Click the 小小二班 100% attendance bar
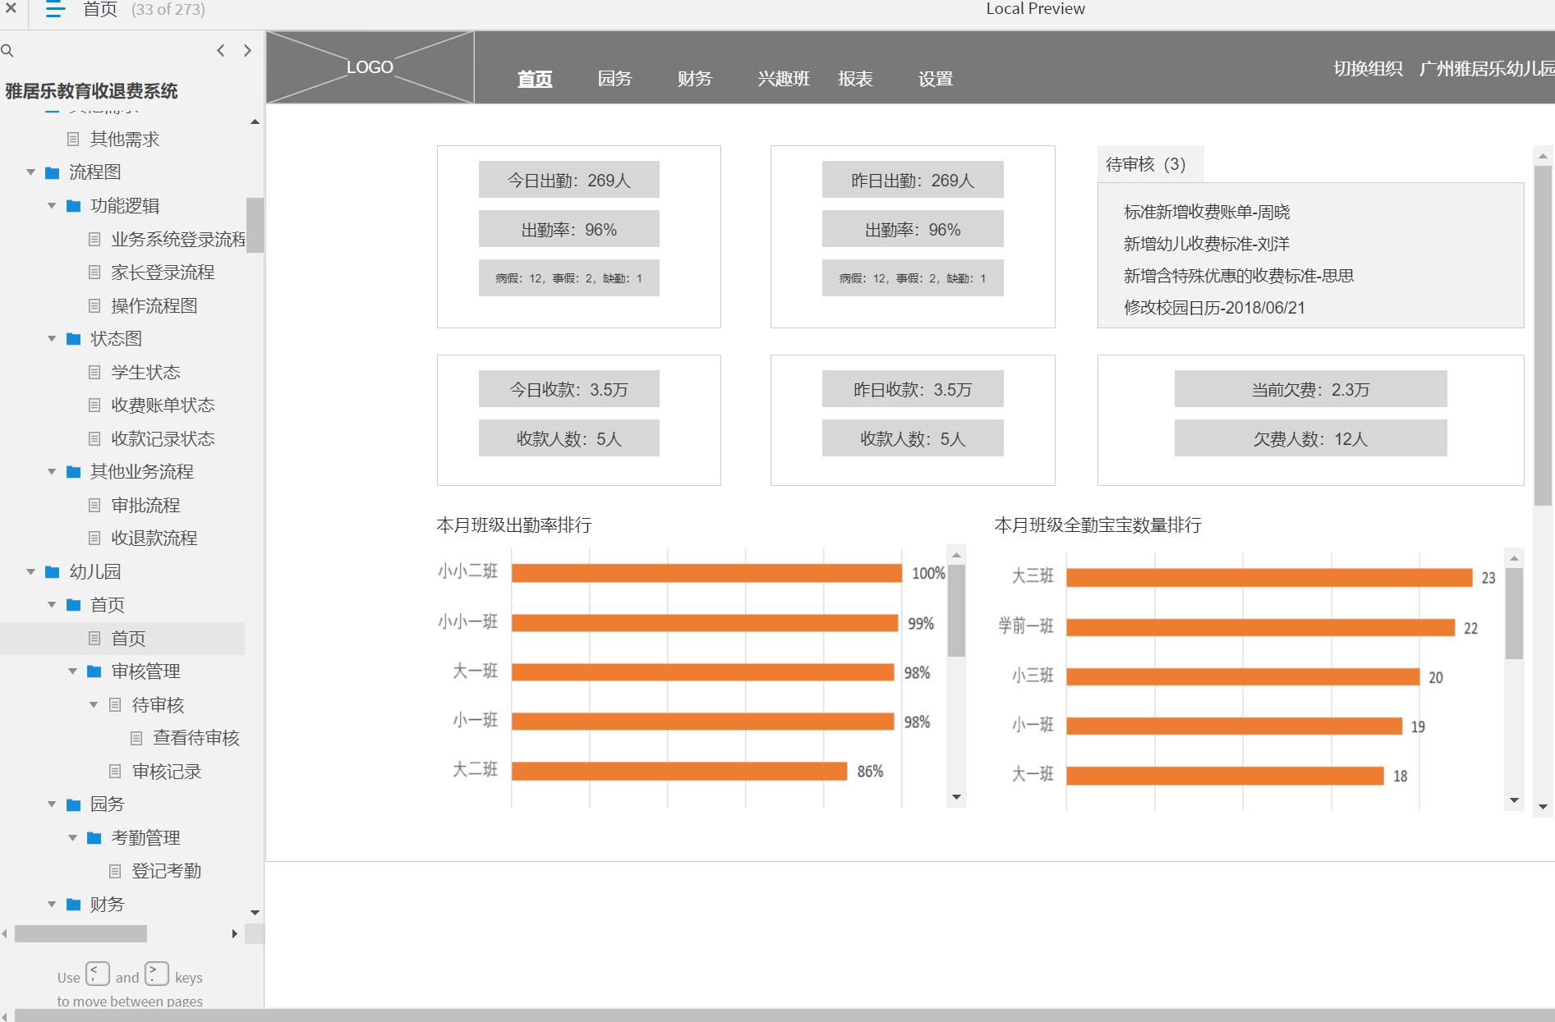1555x1022 pixels. pos(706,573)
